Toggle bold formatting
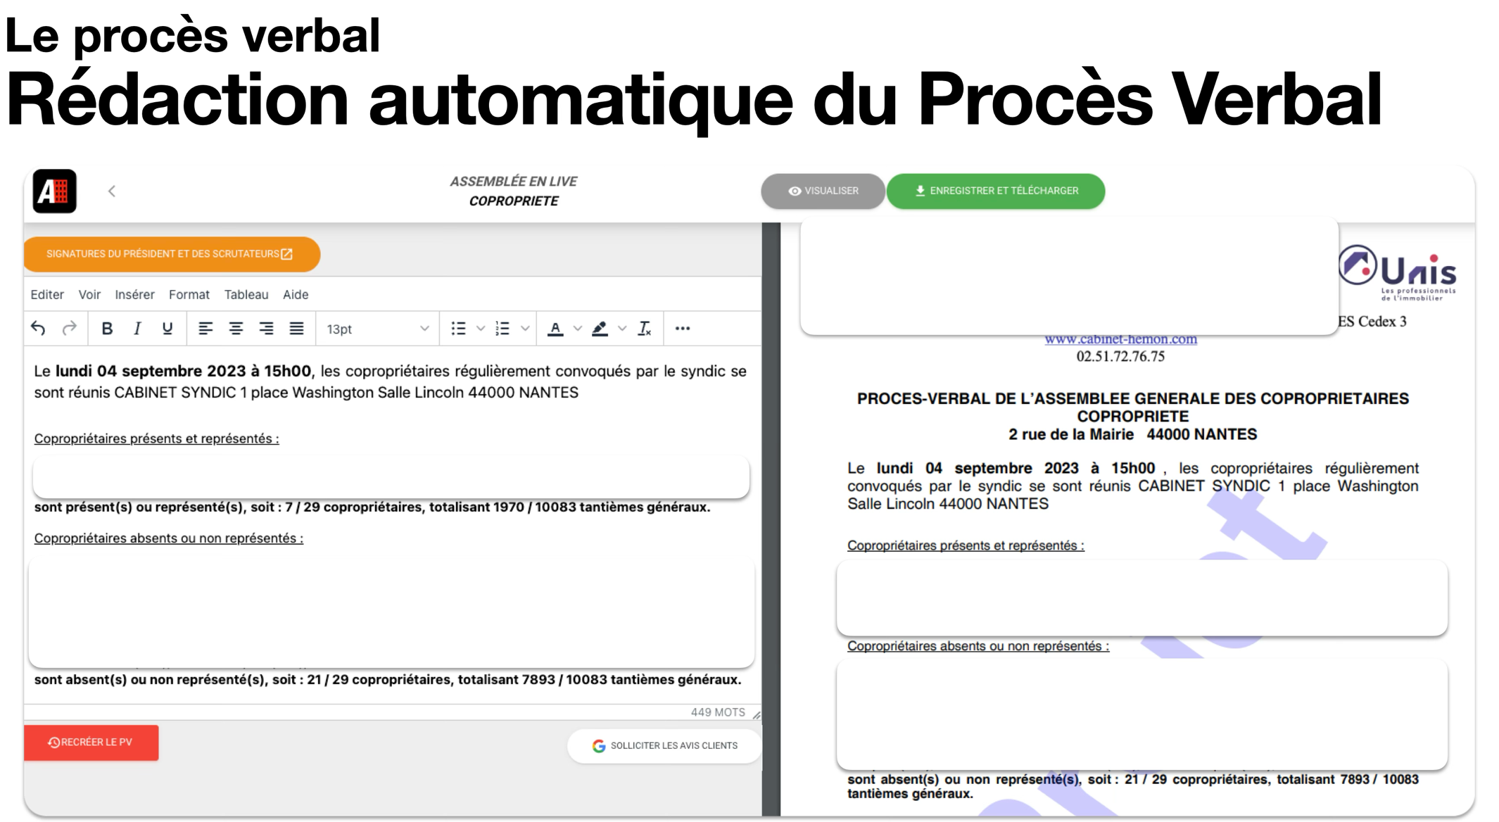This screenshot has height=822, width=1499. click(x=107, y=329)
